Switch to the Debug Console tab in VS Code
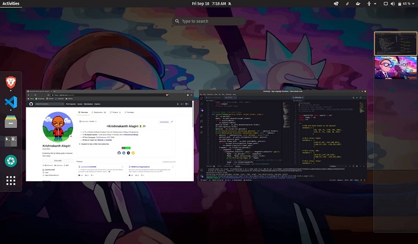The image size is (418, 244). coord(228,166)
